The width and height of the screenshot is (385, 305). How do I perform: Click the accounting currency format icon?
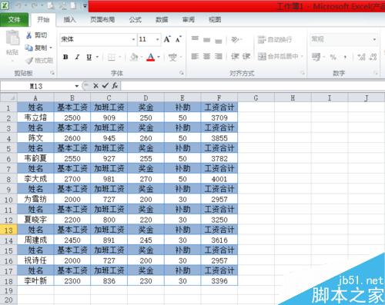point(316,57)
